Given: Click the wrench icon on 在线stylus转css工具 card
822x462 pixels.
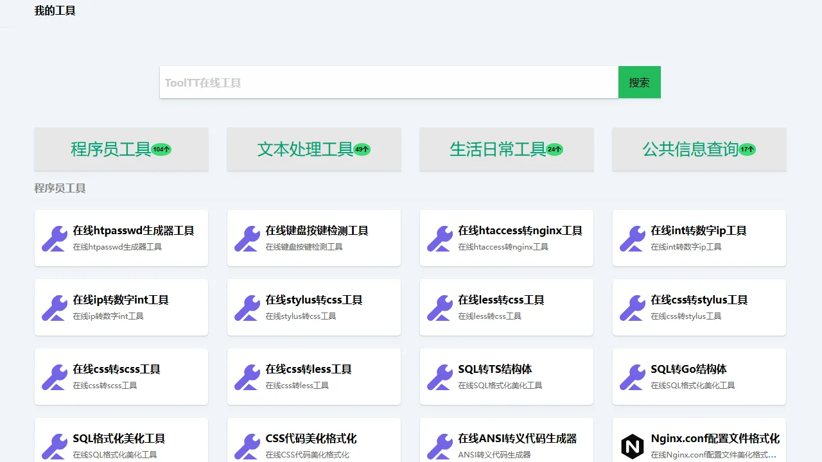Looking at the screenshot, I should click(x=247, y=307).
